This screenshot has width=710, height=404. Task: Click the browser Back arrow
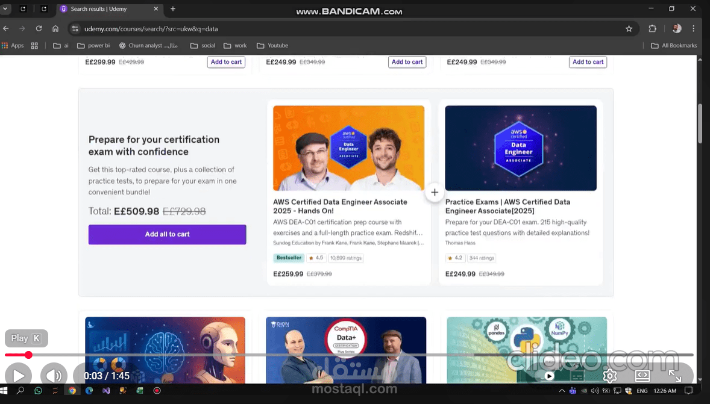[6, 28]
